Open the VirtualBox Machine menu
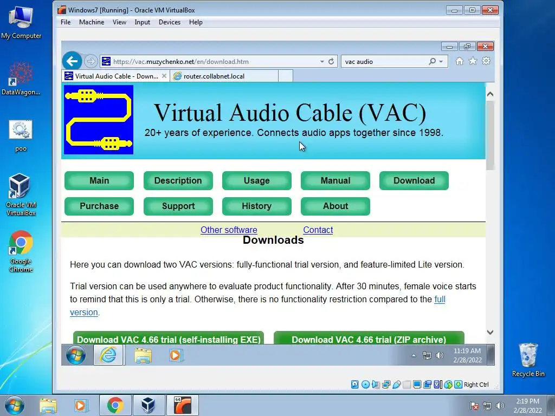The height and width of the screenshot is (416, 555). tap(92, 22)
